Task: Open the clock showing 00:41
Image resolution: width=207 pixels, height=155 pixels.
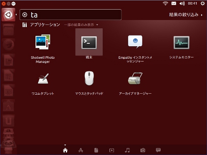Action: [x=192, y=3]
